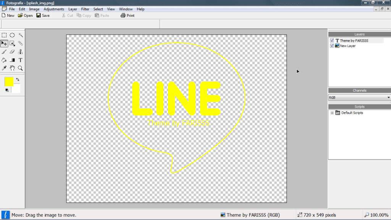
Task: Click the Layers panel header
Action: (359, 34)
